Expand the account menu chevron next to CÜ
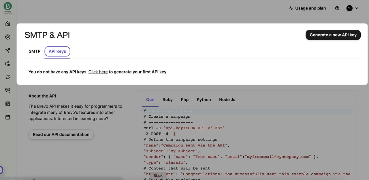 tap(357, 8)
